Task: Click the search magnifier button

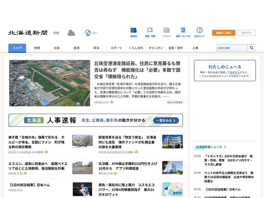Action: click(252, 48)
